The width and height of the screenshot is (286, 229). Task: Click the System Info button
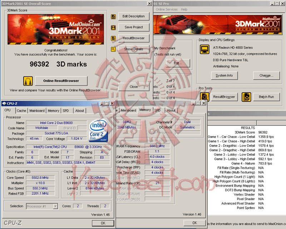[224, 75]
